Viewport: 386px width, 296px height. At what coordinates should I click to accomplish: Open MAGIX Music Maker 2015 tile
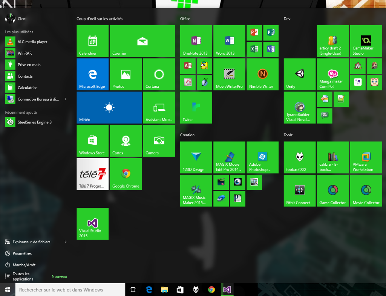pyautogui.click(x=196, y=191)
